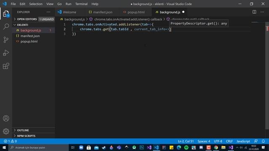269x151 pixels.
Task: Open the File menu
Action: (x=13, y=4)
